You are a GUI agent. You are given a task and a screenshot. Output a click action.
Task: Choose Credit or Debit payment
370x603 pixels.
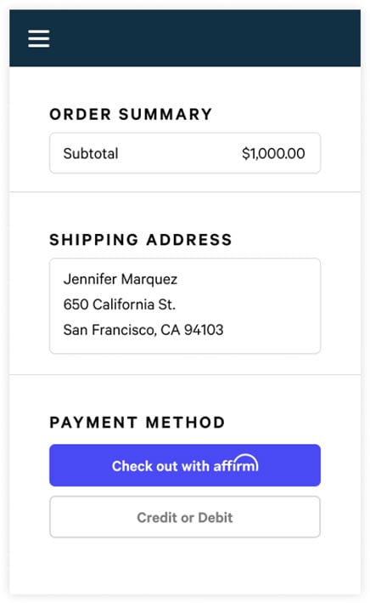(x=185, y=517)
